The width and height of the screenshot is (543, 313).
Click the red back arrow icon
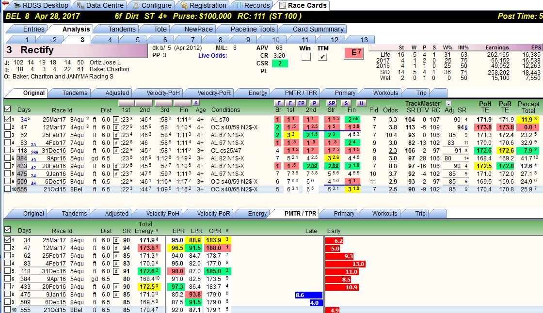tap(5, 3)
